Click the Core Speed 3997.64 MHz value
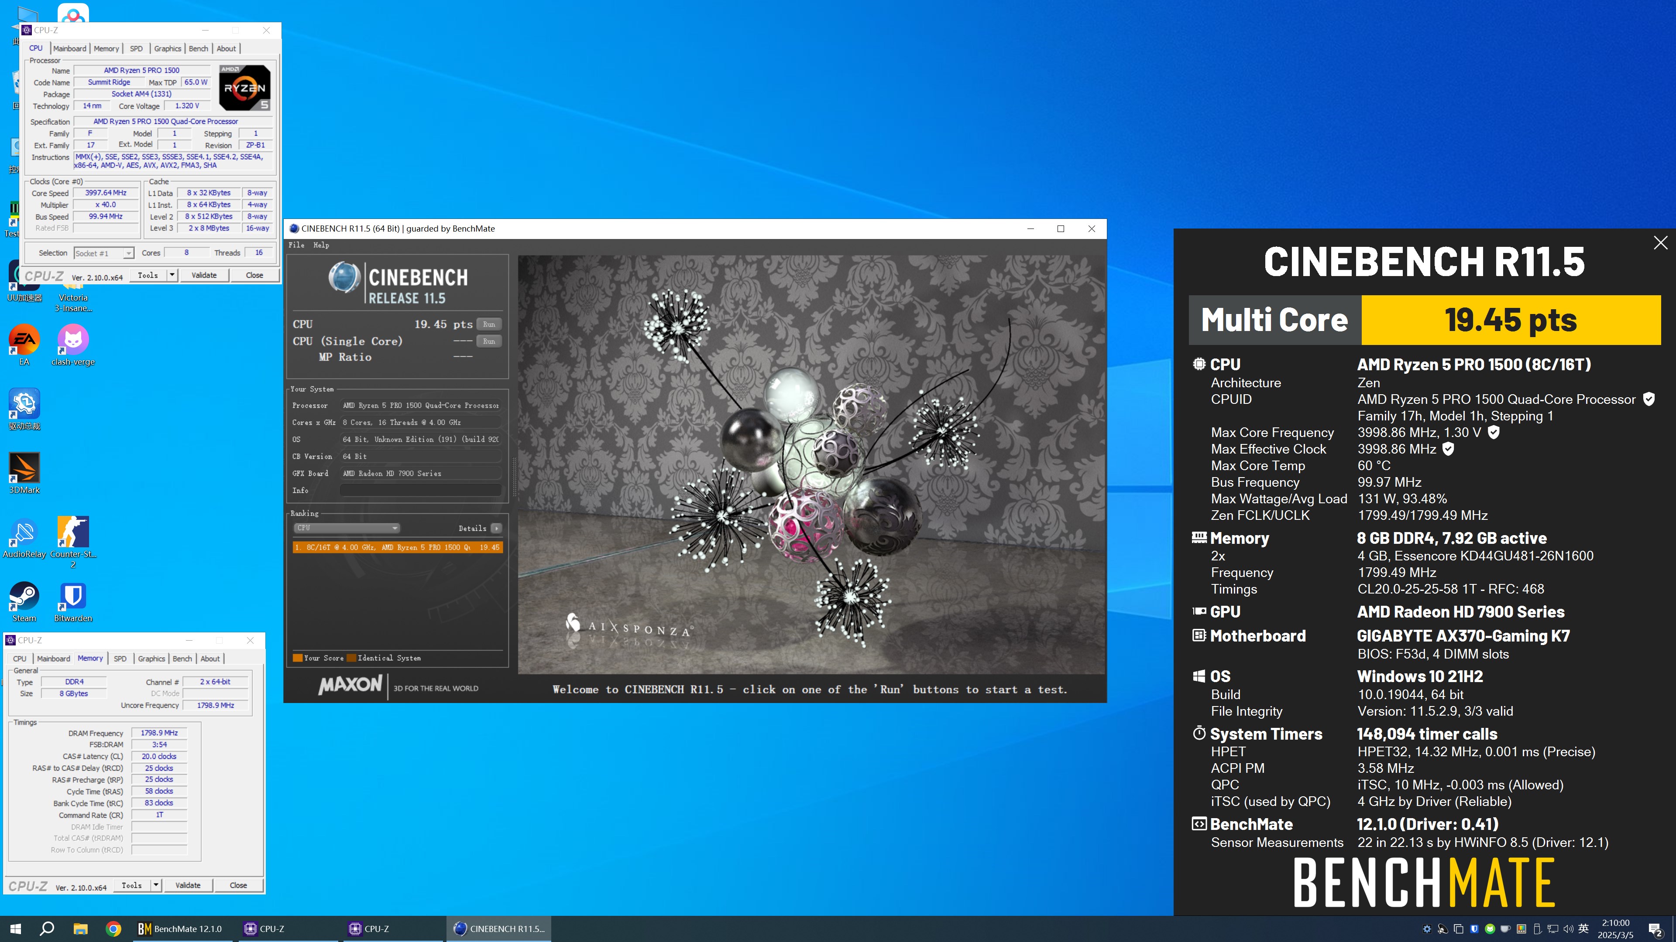 [x=105, y=193]
